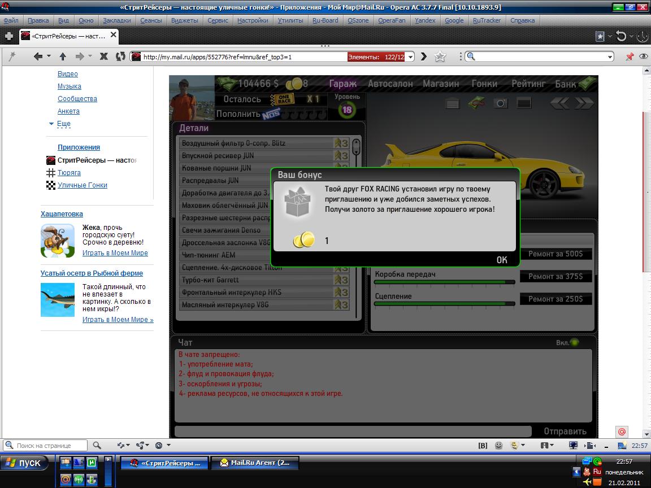Click the Up one level arrow in navigation bar
Screen dimensions: 651x488
[x=63, y=56]
